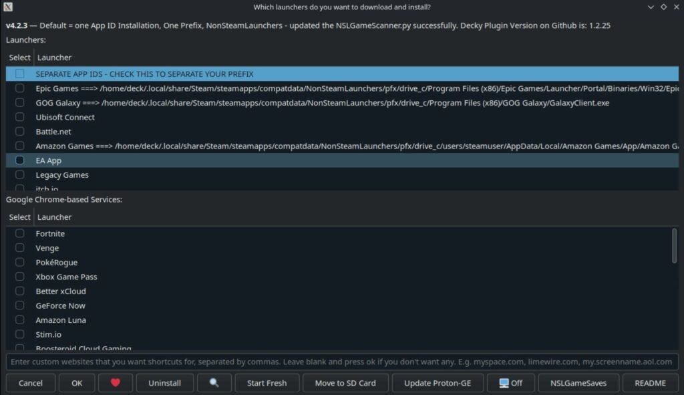Viewport: 684px width, 395px height.
Task: Click the Xbox Game Pass label
Action: point(66,277)
